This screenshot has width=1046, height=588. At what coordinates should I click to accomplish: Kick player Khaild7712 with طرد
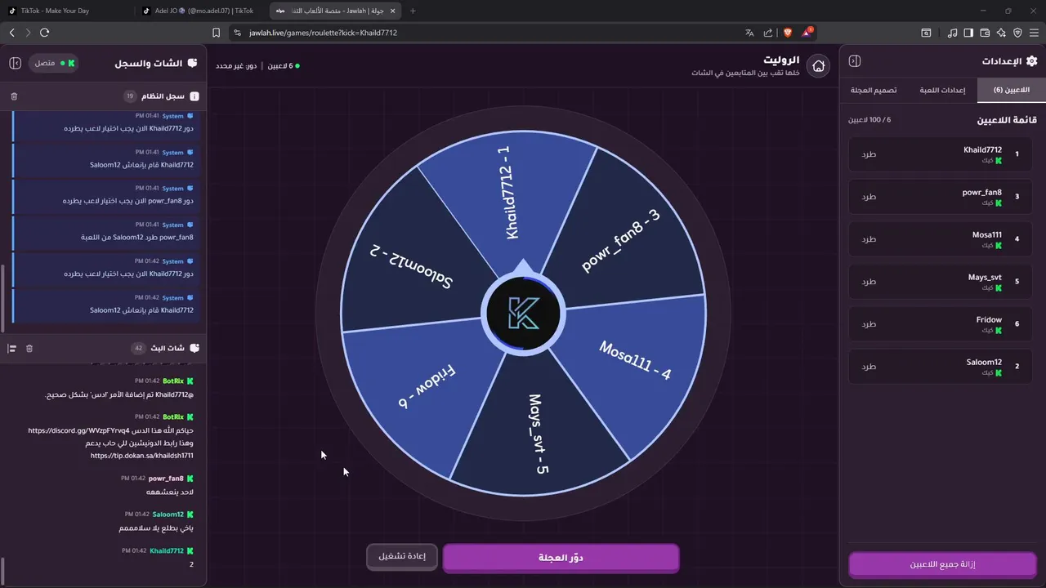tap(869, 154)
